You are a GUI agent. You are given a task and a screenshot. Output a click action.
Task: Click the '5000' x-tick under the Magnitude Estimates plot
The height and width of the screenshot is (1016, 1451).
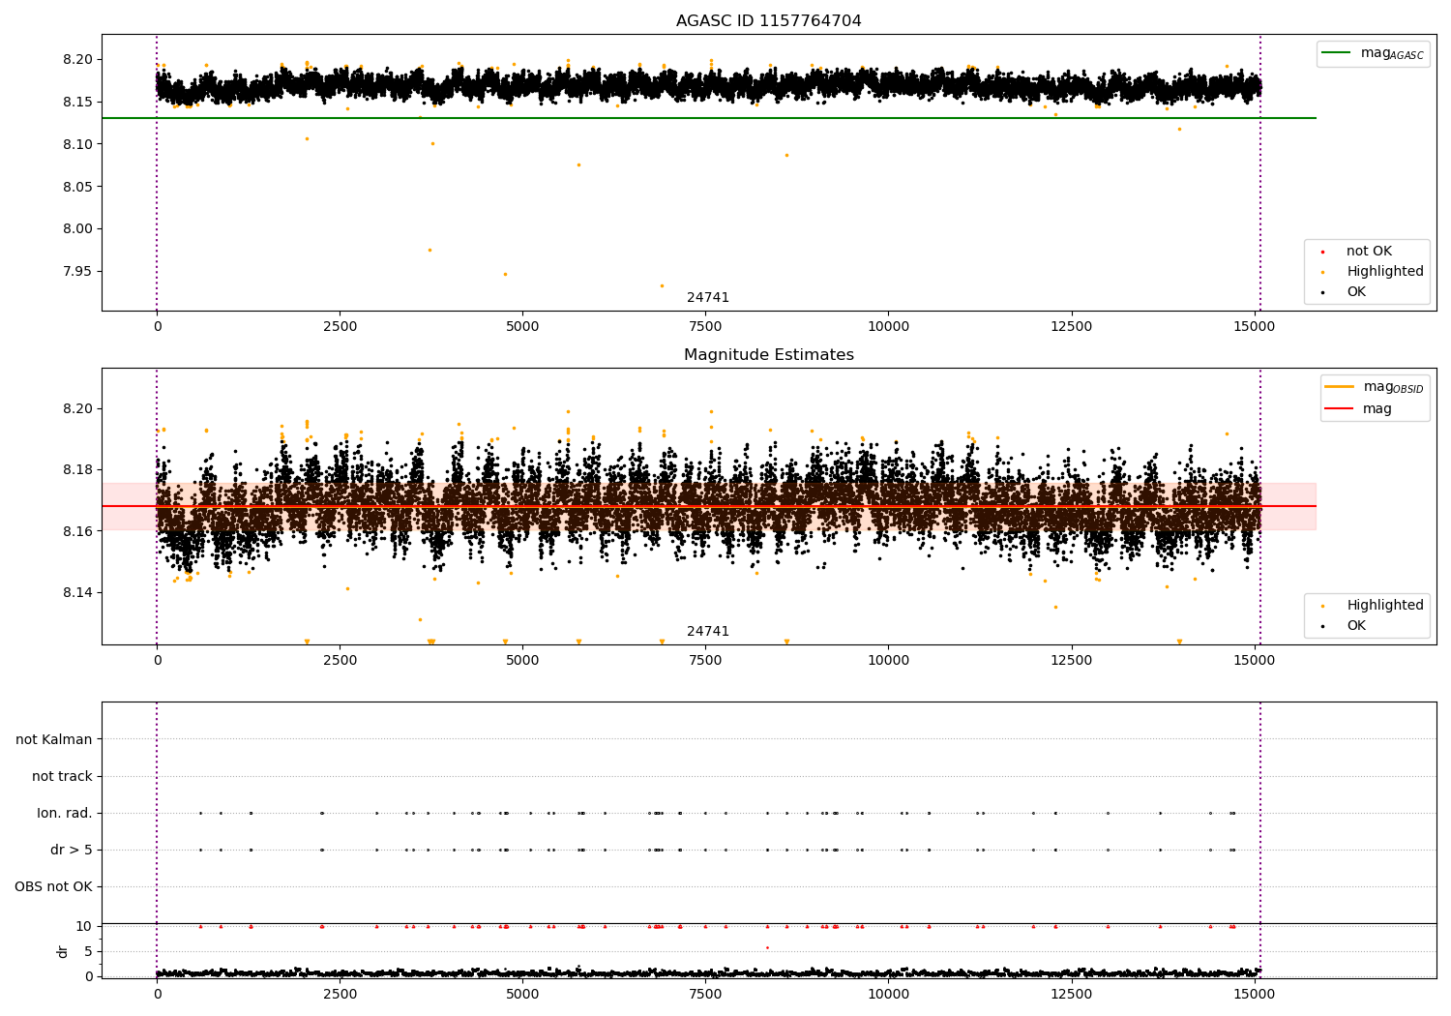[522, 661]
